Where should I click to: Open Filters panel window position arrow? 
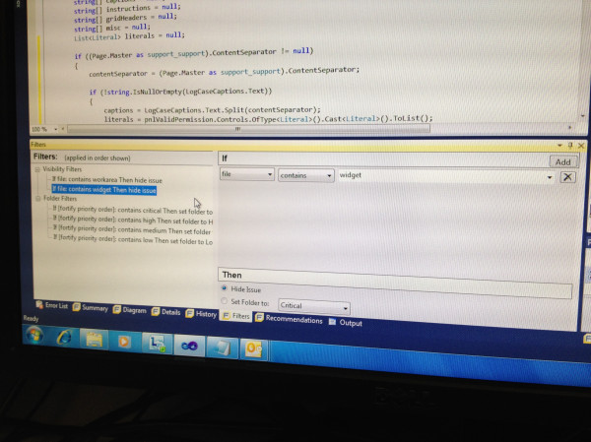click(x=559, y=145)
